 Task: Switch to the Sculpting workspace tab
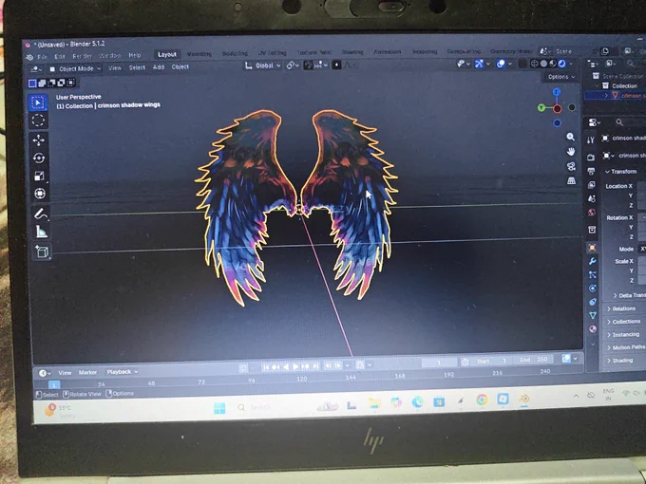235,53
